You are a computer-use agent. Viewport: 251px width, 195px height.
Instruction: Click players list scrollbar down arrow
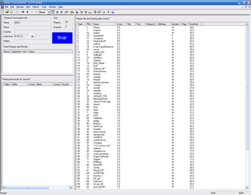(247, 187)
